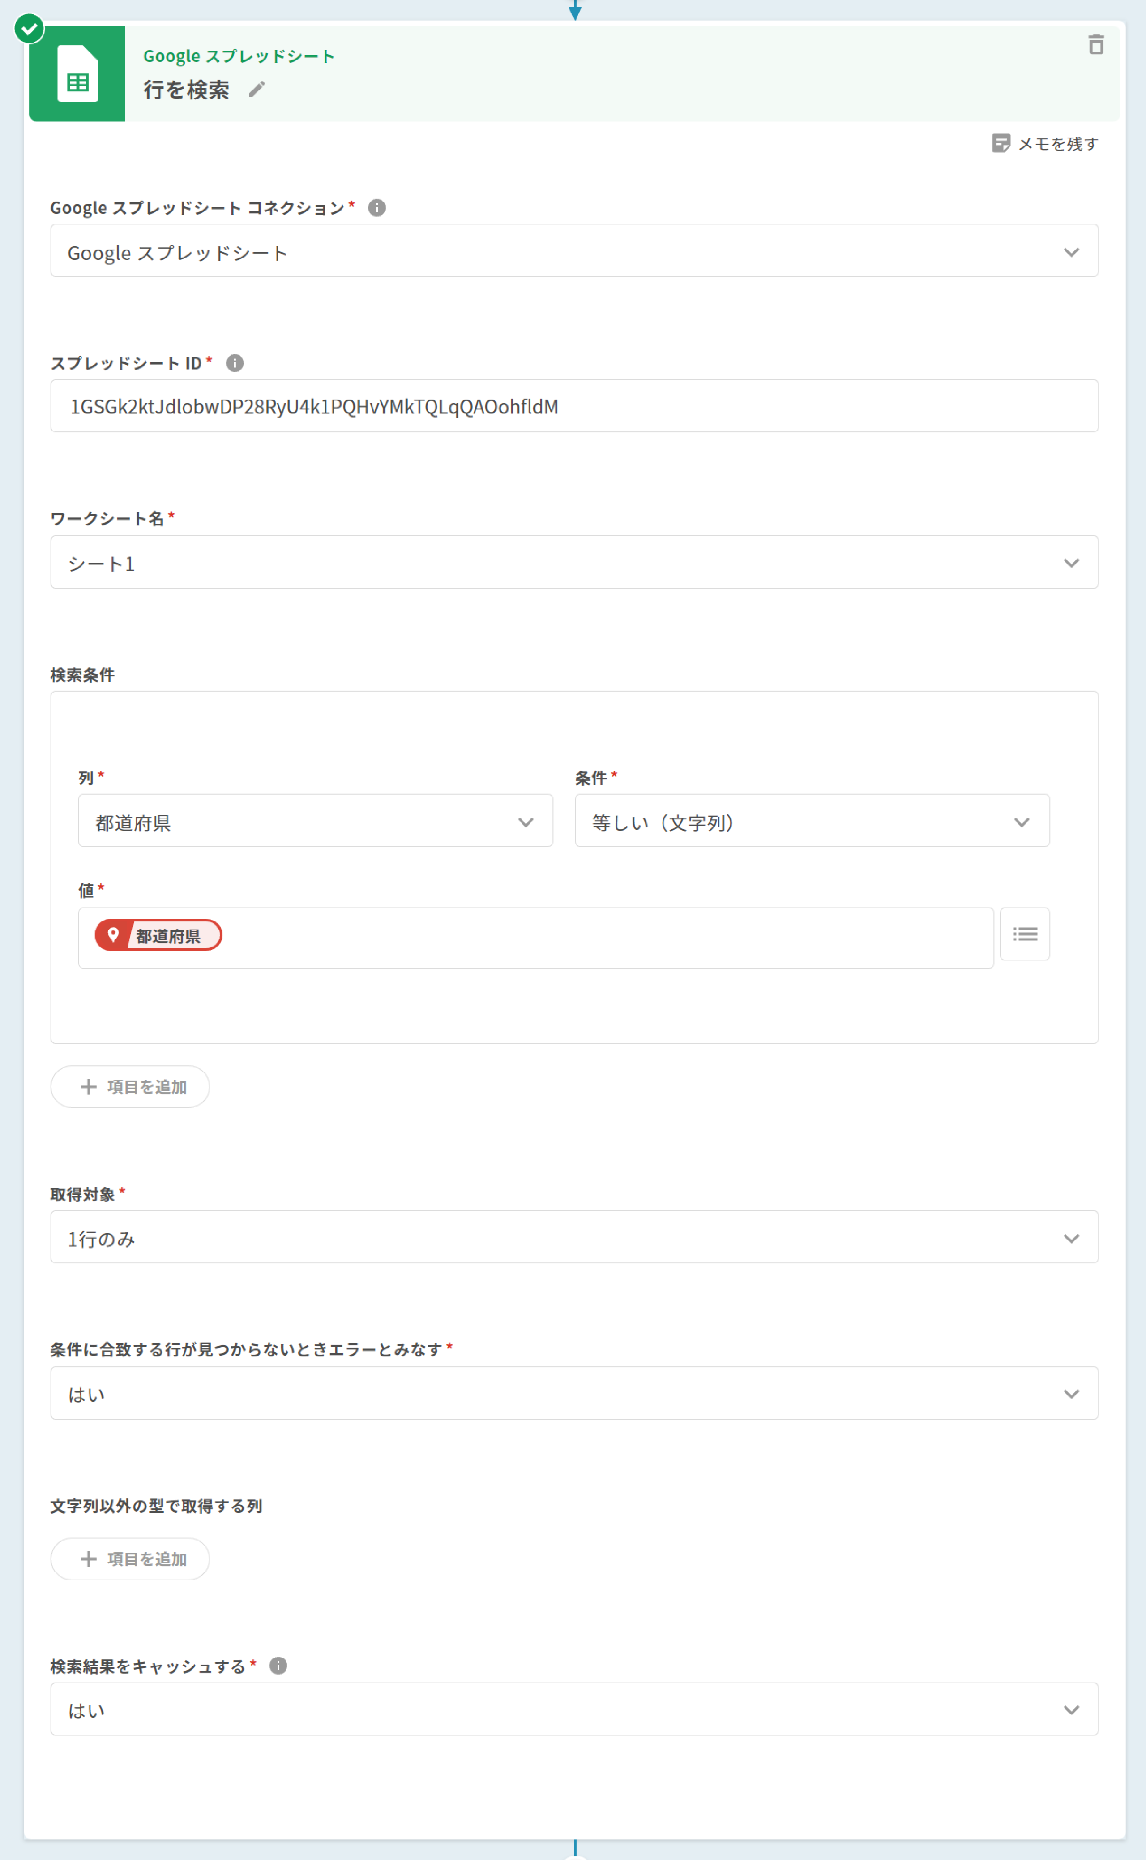Click info icon beside コネクション label
1146x1860 pixels.
coord(376,208)
